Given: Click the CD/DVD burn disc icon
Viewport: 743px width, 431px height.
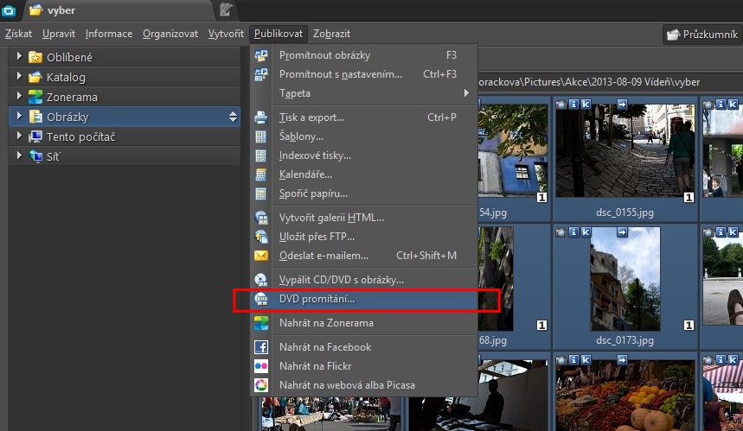Looking at the screenshot, I should 261,280.
